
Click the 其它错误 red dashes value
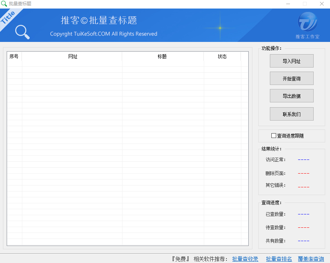click(x=303, y=187)
